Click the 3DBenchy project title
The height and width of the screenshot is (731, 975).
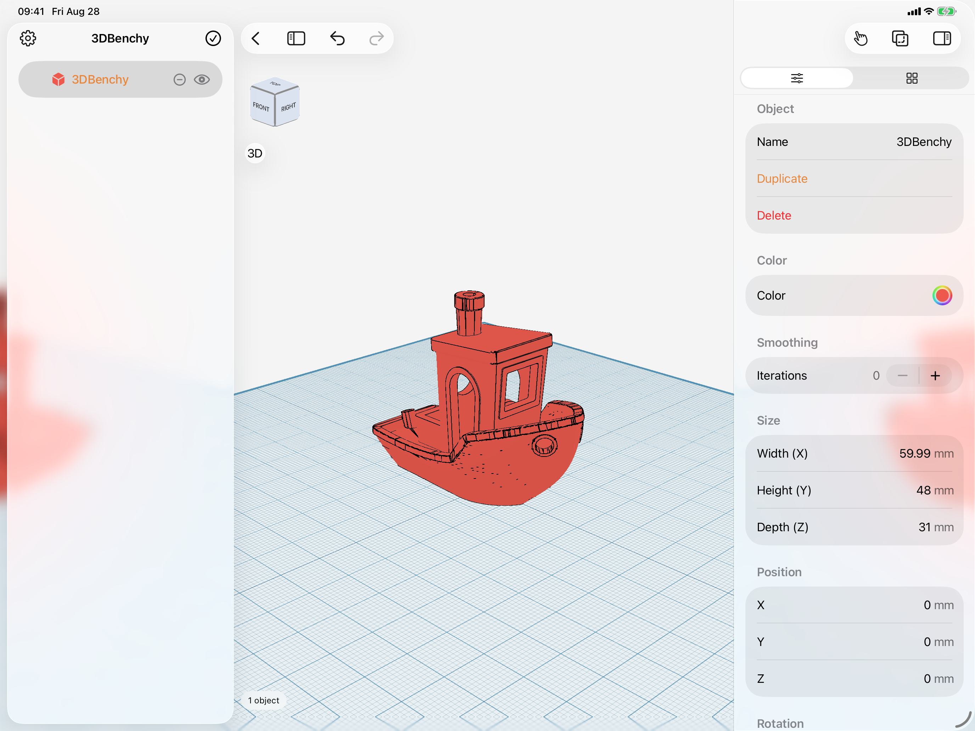pyautogui.click(x=120, y=38)
